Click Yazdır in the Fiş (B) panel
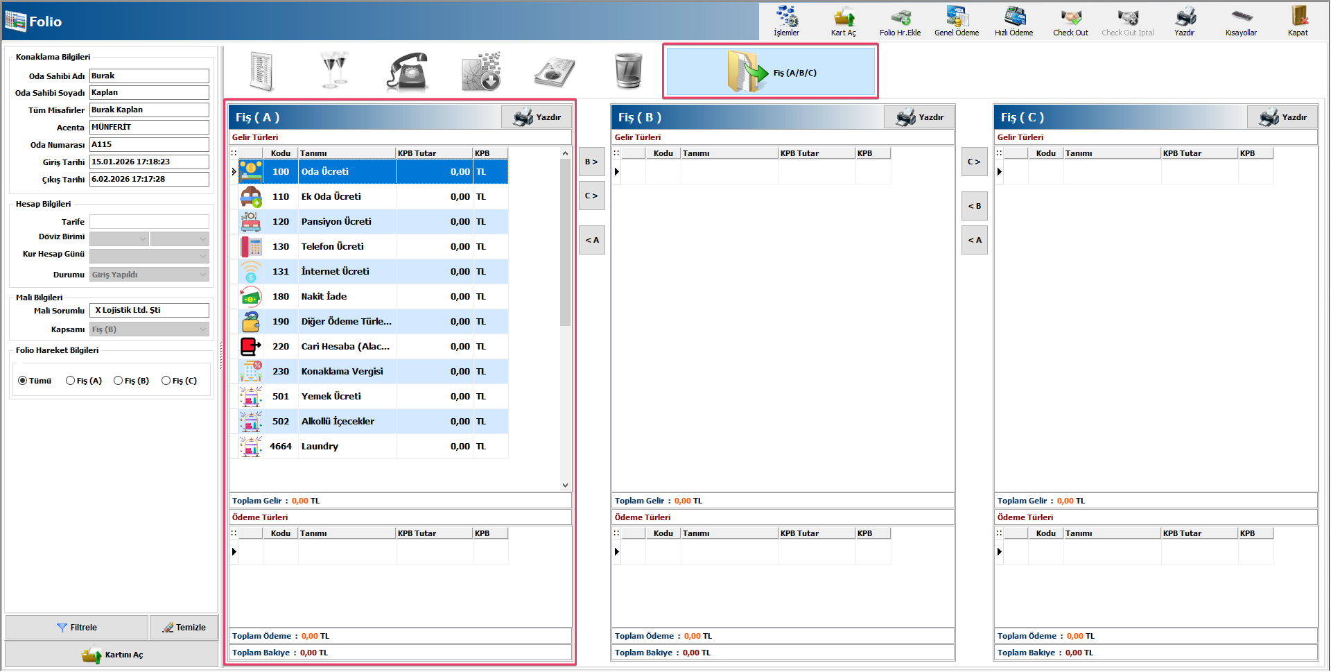The image size is (1331, 672). coord(920,117)
